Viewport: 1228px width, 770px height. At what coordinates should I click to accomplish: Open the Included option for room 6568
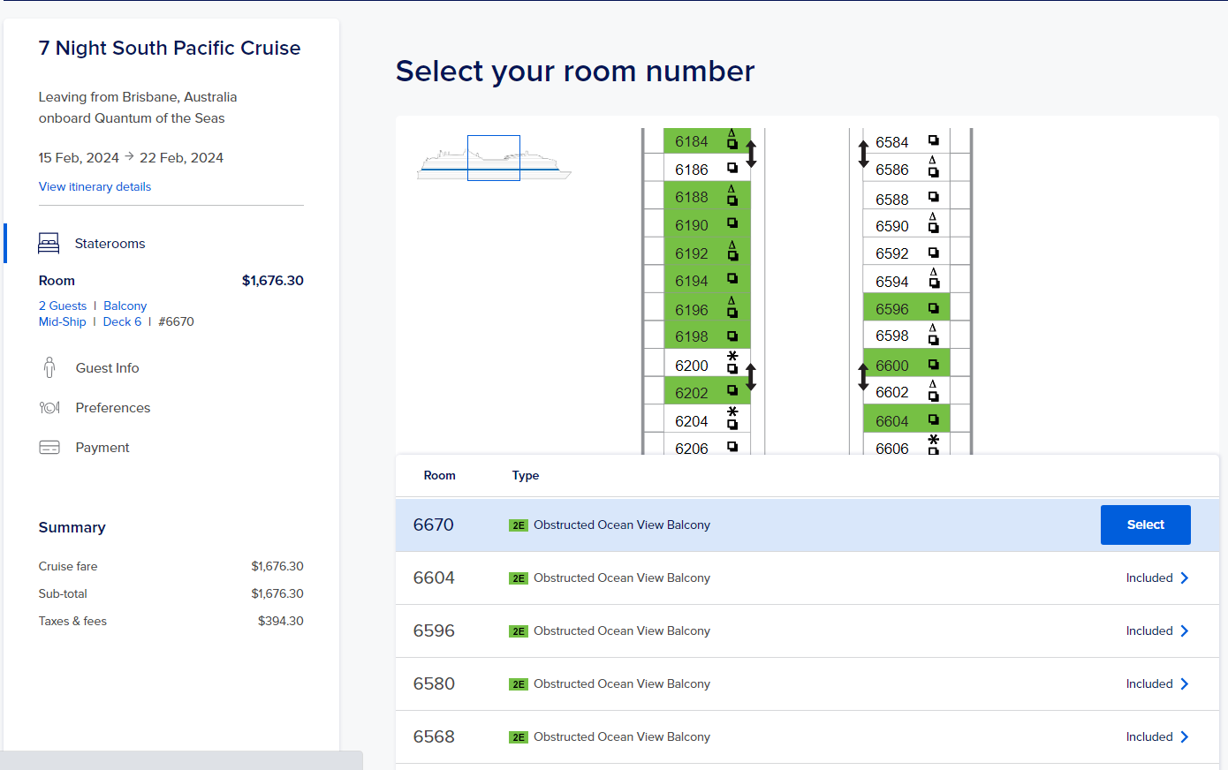(1157, 736)
